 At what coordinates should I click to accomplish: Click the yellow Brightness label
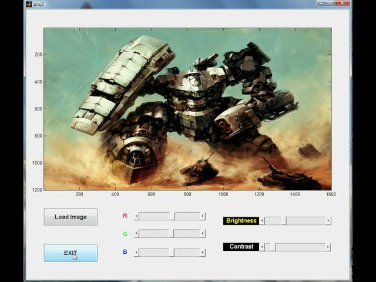[x=241, y=221]
